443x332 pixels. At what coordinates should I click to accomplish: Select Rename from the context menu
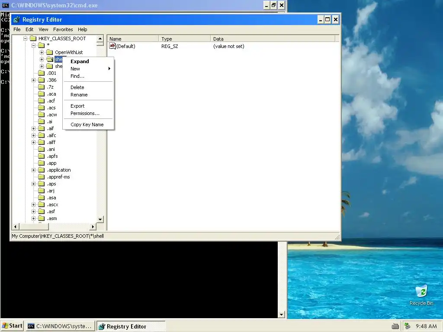(88, 95)
